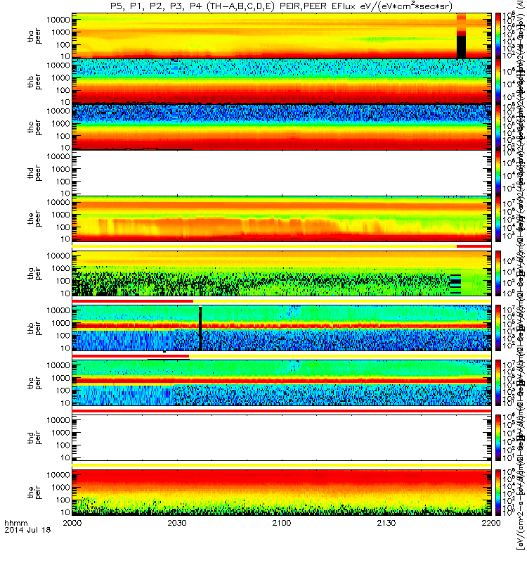Click the '2014 Jul 18' date label
This screenshot has height=563, width=527.
pyautogui.click(x=27, y=530)
